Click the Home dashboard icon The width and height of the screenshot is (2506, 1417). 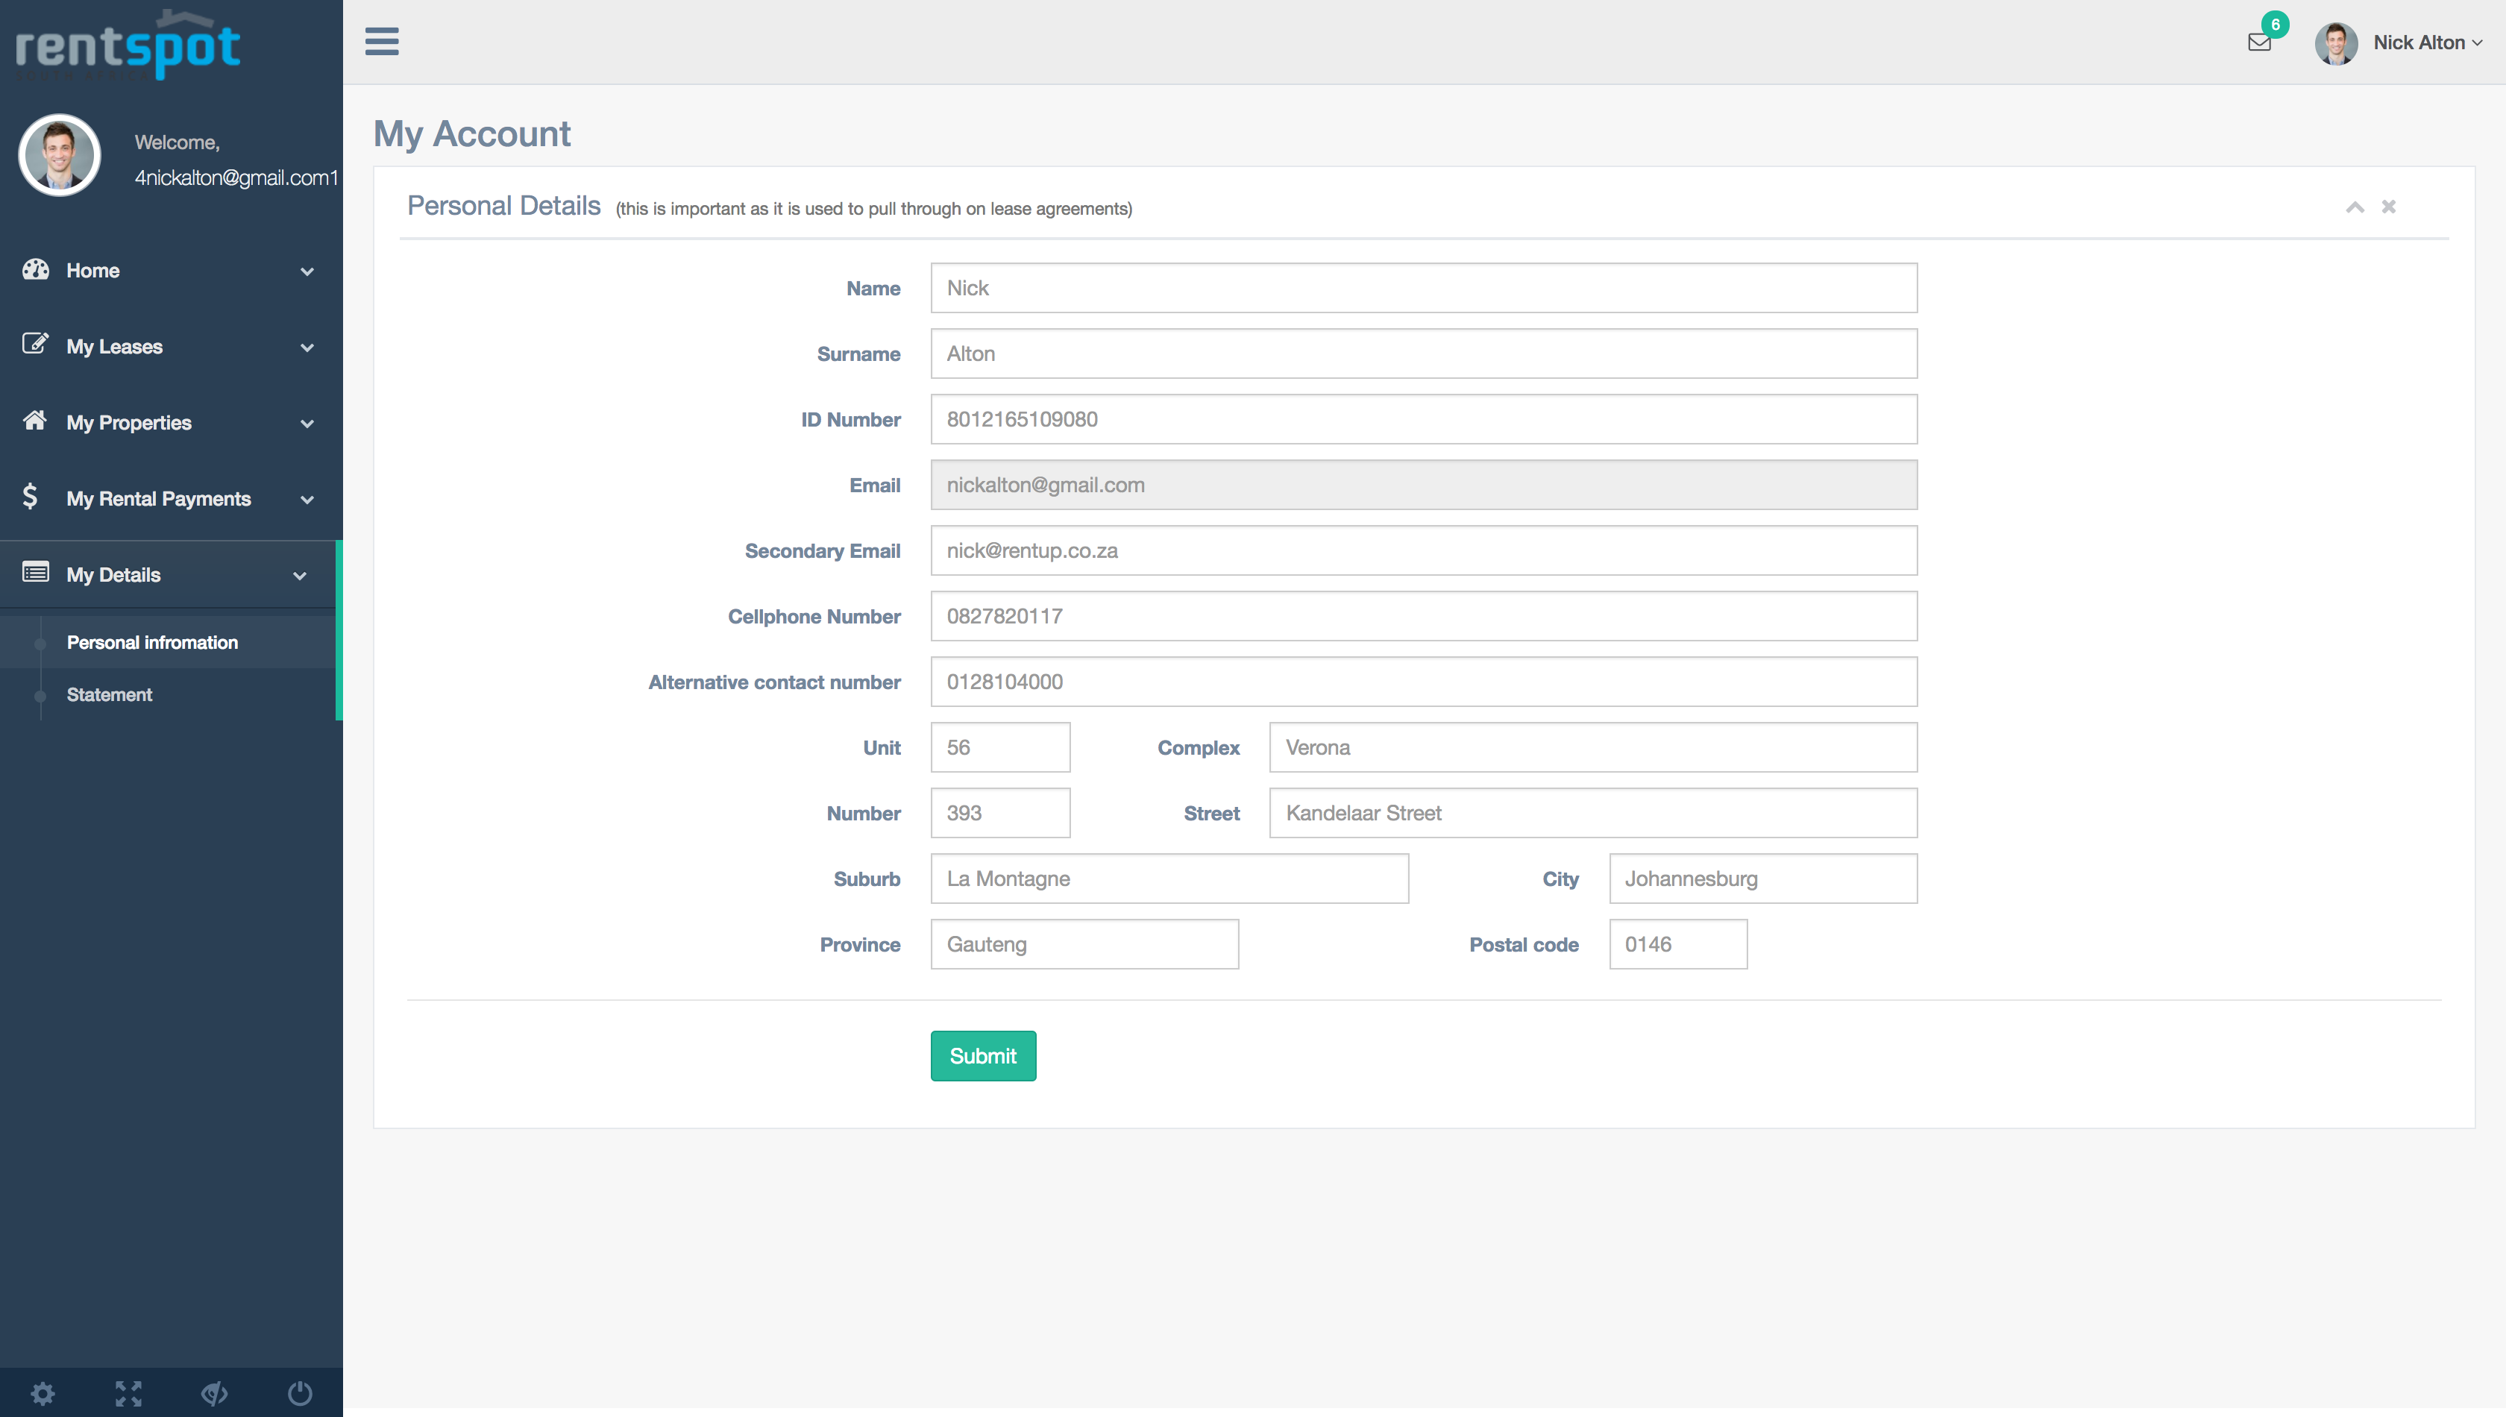point(36,269)
